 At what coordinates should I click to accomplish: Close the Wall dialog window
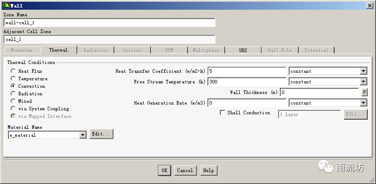(369, 5)
